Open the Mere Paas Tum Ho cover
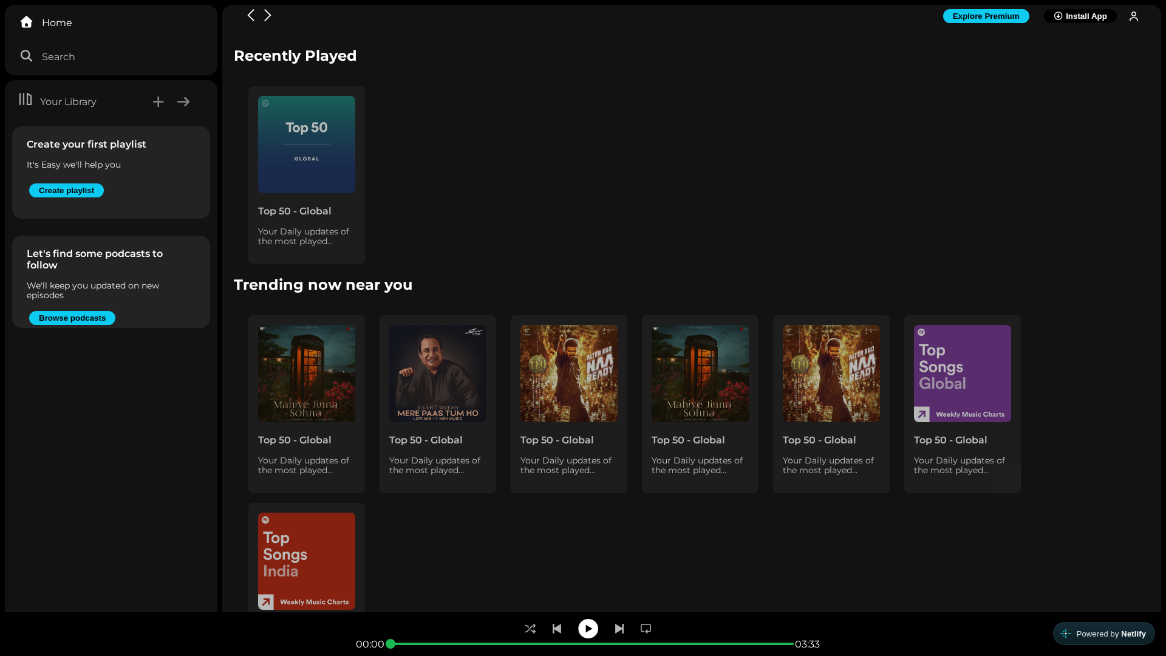The image size is (1166, 656). tap(438, 374)
